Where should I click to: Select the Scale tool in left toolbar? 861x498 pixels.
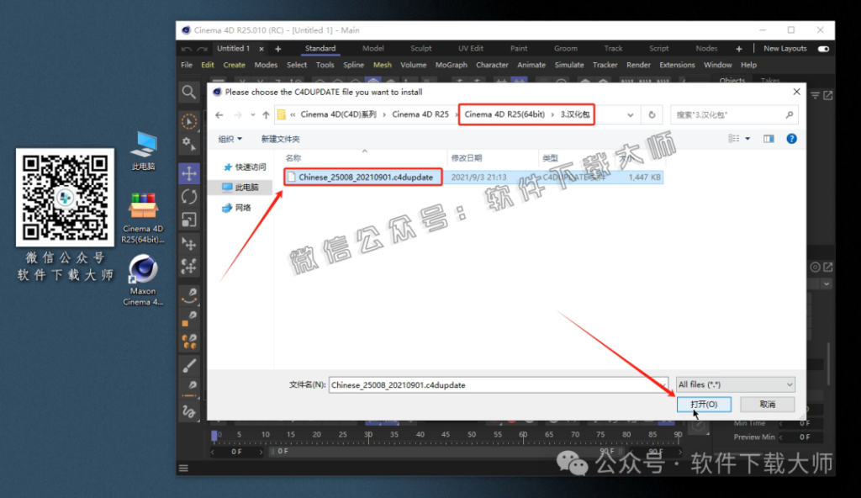click(189, 220)
